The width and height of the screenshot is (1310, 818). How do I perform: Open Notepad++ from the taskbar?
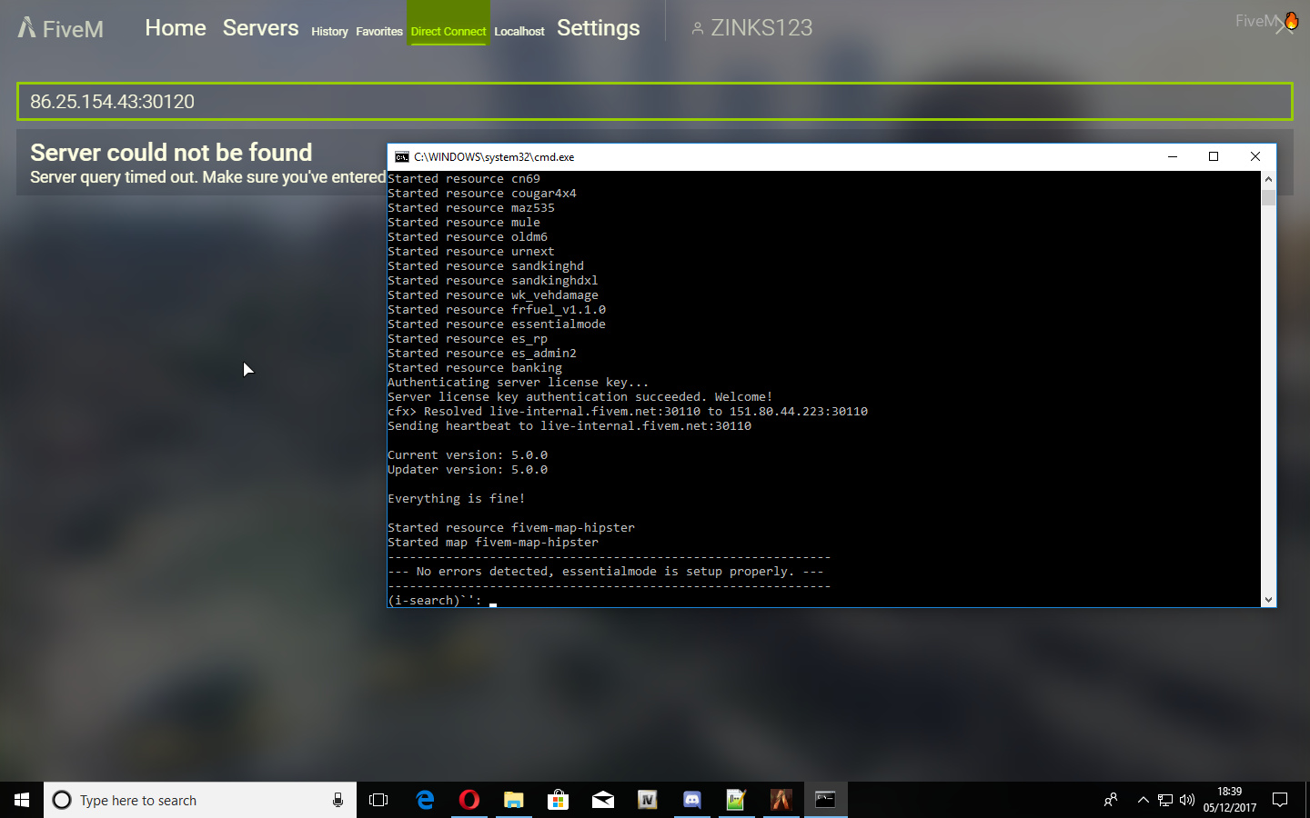pos(736,800)
